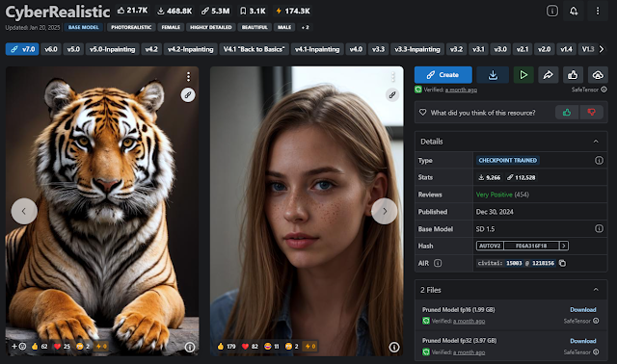Screen dimensions: 617x364
Task: Click info icon in Base Model row
Action: point(599,229)
